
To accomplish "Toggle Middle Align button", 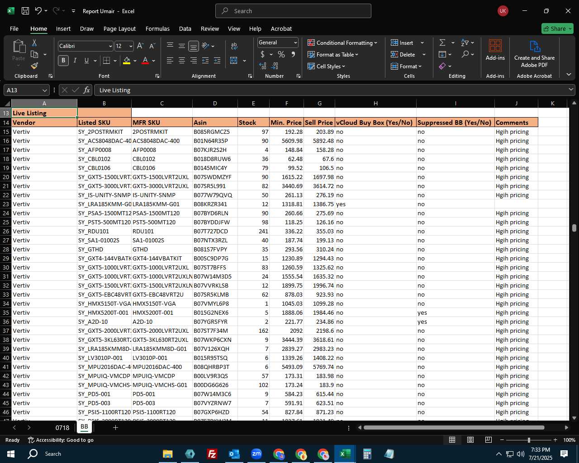I will tap(182, 46).
